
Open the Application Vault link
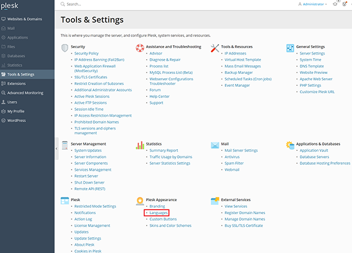[x=314, y=150]
